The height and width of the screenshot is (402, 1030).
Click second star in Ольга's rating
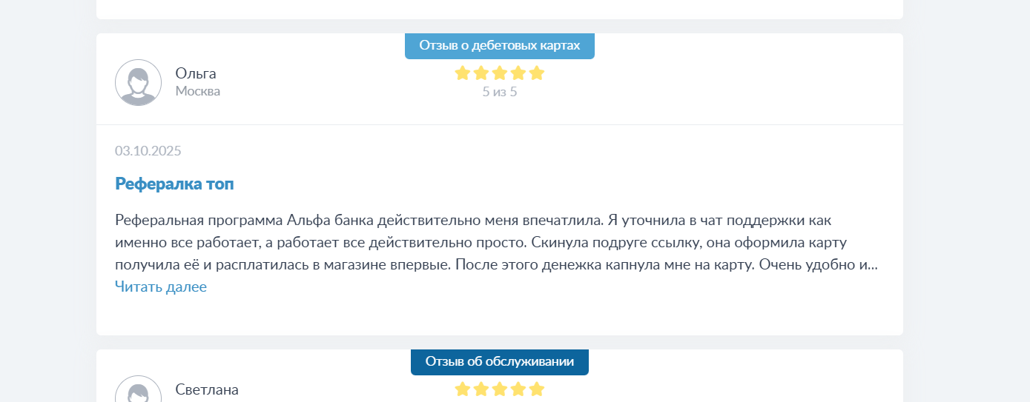coord(481,73)
